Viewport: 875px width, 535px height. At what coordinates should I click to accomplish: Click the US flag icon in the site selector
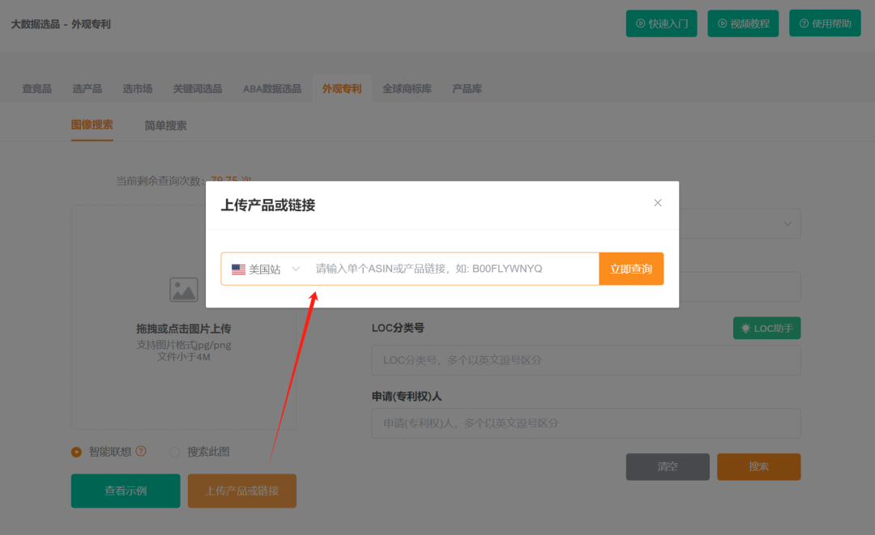(x=237, y=268)
